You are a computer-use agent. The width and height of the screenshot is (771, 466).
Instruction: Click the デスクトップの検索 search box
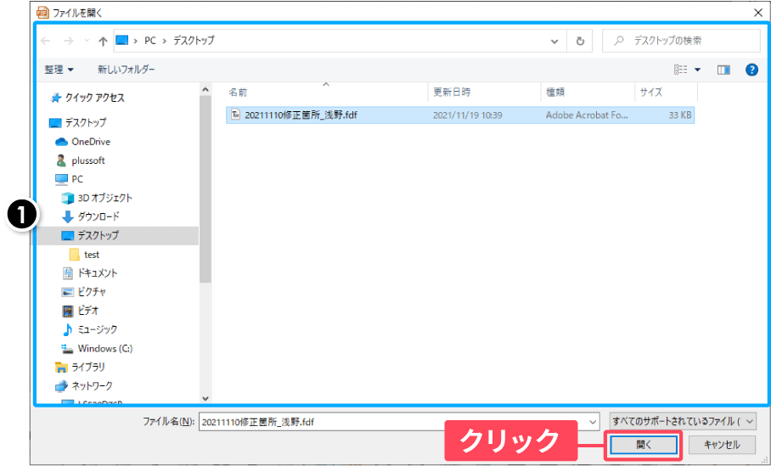pyautogui.click(x=681, y=41)
